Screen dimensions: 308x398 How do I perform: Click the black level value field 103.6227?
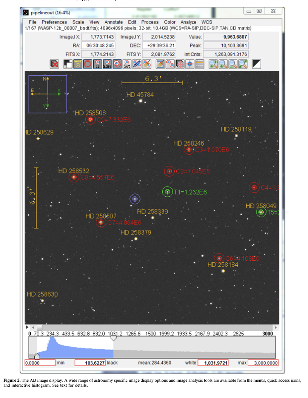(x=90, y=363)
